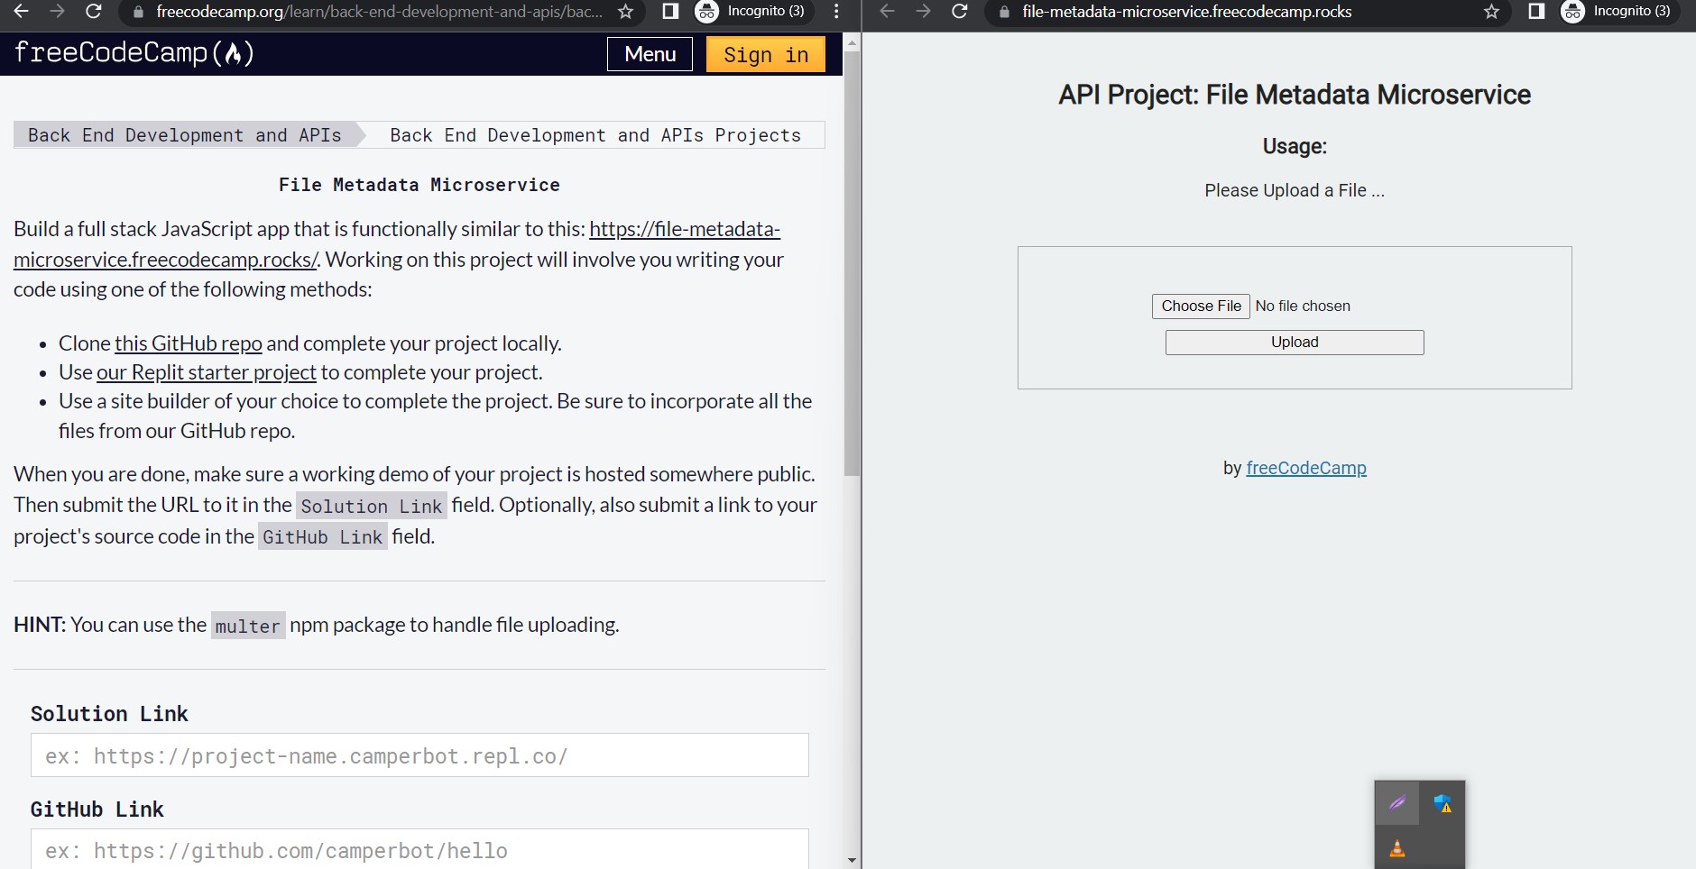Bookmark the file-metadata-microservice page
Viewport: 1696px width, 869px height.
(1491, 12)
